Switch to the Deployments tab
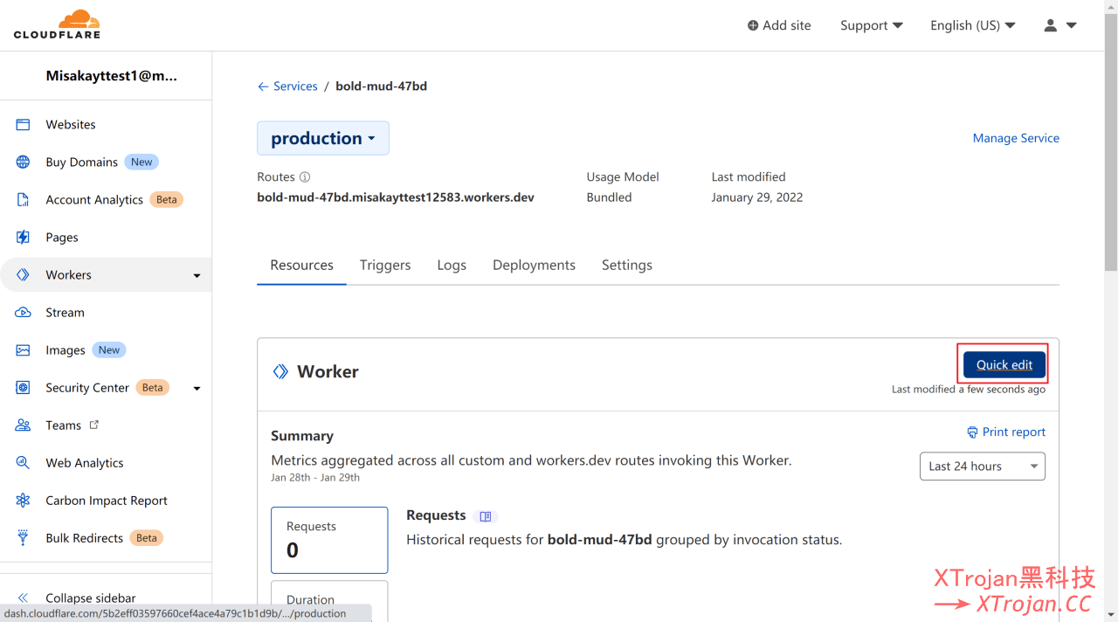1118x622 pixels. pos(534,265)
